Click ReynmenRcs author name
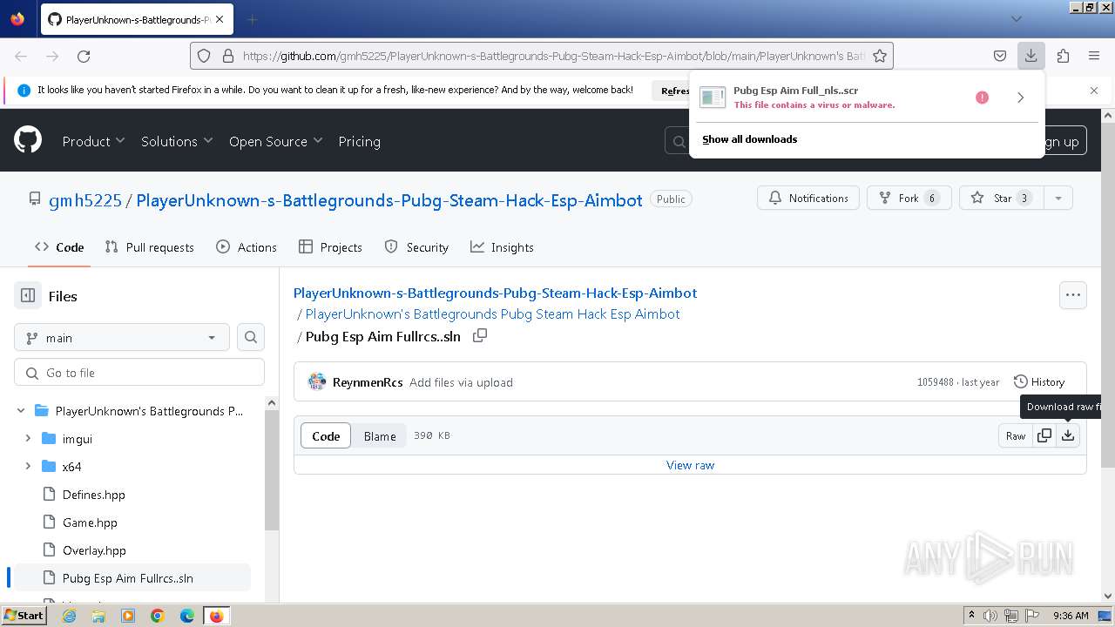This screenshot has height=627, width=1115. click(368, 382)
